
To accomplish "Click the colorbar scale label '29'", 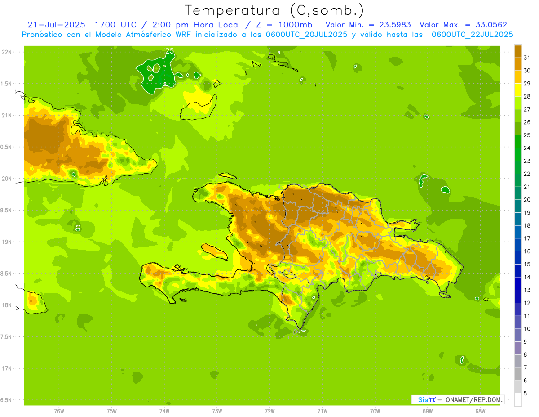I will tap(527, 83).
